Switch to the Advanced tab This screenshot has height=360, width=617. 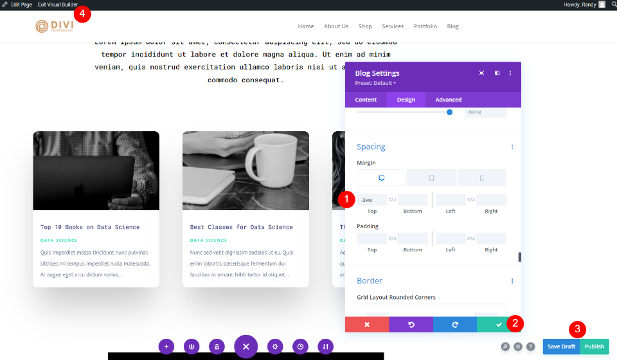[x=448, y=100]
